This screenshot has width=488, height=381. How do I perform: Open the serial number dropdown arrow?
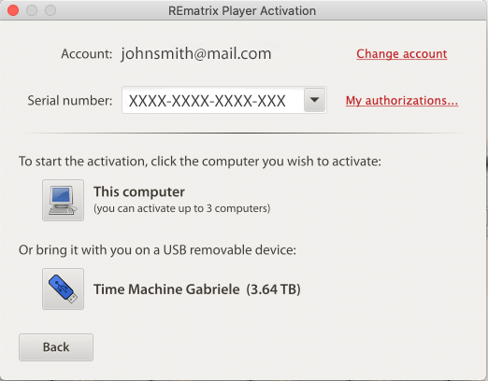[314, 100]
